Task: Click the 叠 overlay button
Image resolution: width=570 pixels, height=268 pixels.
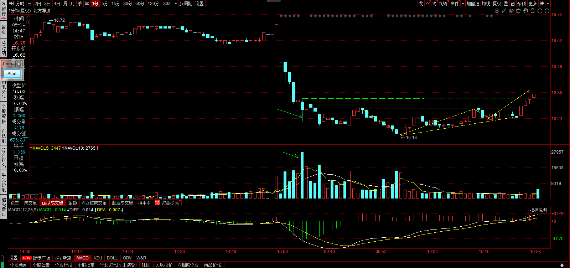Action: (x=506, y=4)
